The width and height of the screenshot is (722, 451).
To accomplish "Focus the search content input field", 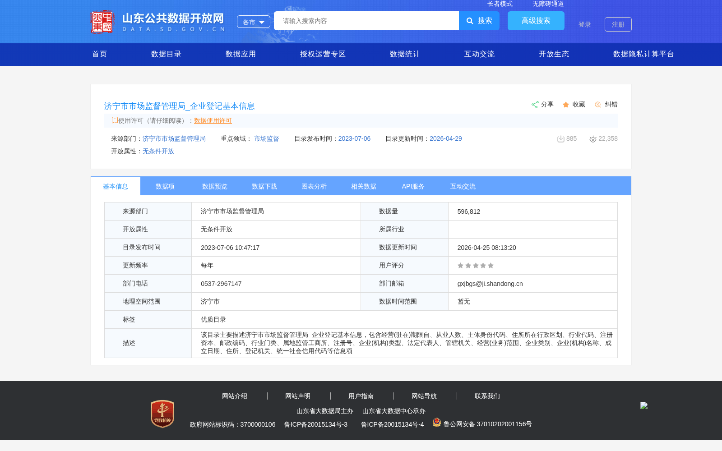I will (366, 21).
